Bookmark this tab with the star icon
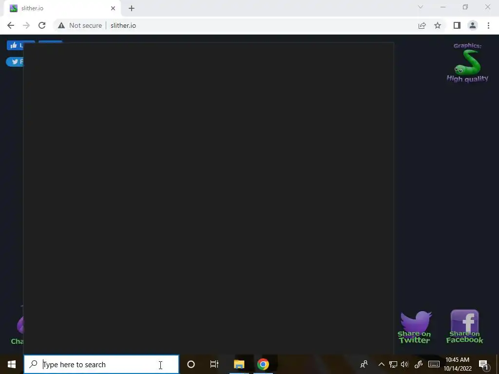This screenshot has width=499, height=374. click(x=438, y=25)
